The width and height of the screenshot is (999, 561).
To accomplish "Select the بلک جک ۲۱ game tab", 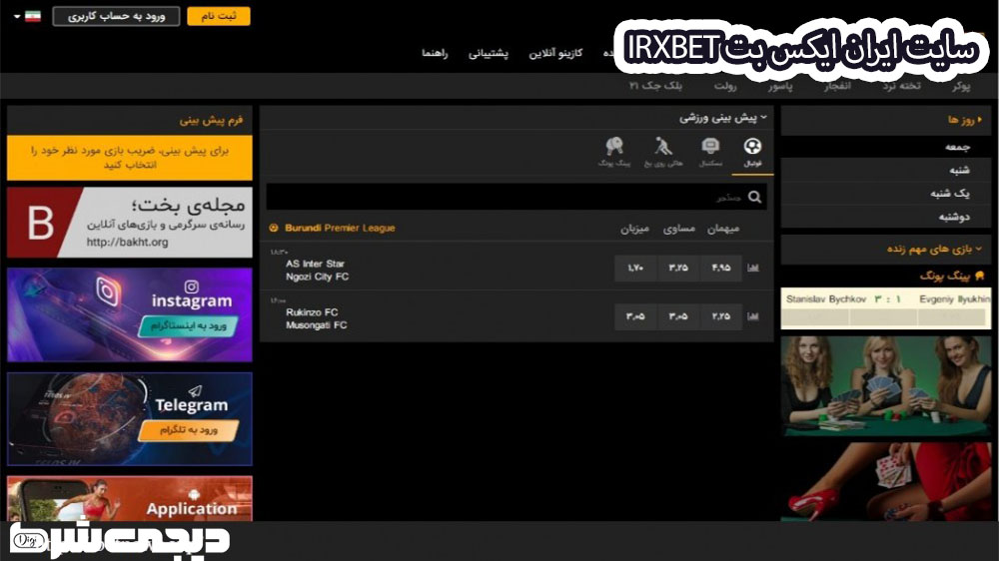I will [x=655, y=85].
